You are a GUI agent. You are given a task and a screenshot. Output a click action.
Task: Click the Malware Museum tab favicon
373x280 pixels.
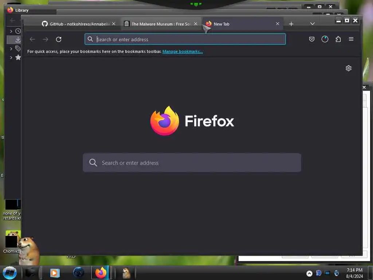click(126, 24)
